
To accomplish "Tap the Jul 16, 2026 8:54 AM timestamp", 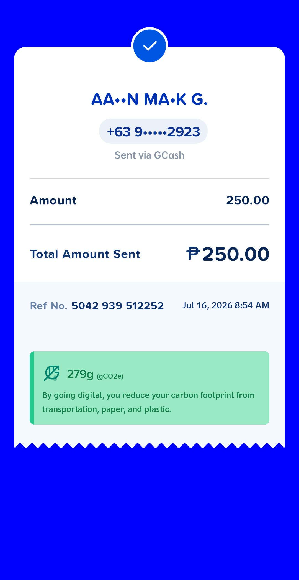I will point(226,305).
